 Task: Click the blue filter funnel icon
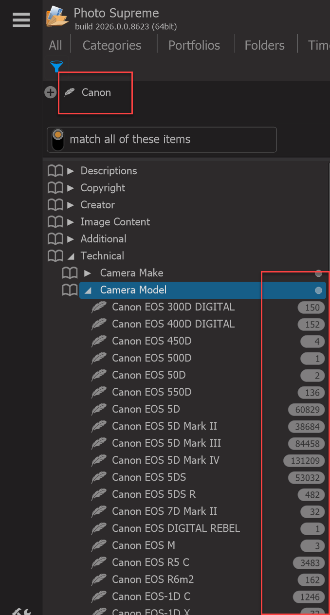coord(56,66)
